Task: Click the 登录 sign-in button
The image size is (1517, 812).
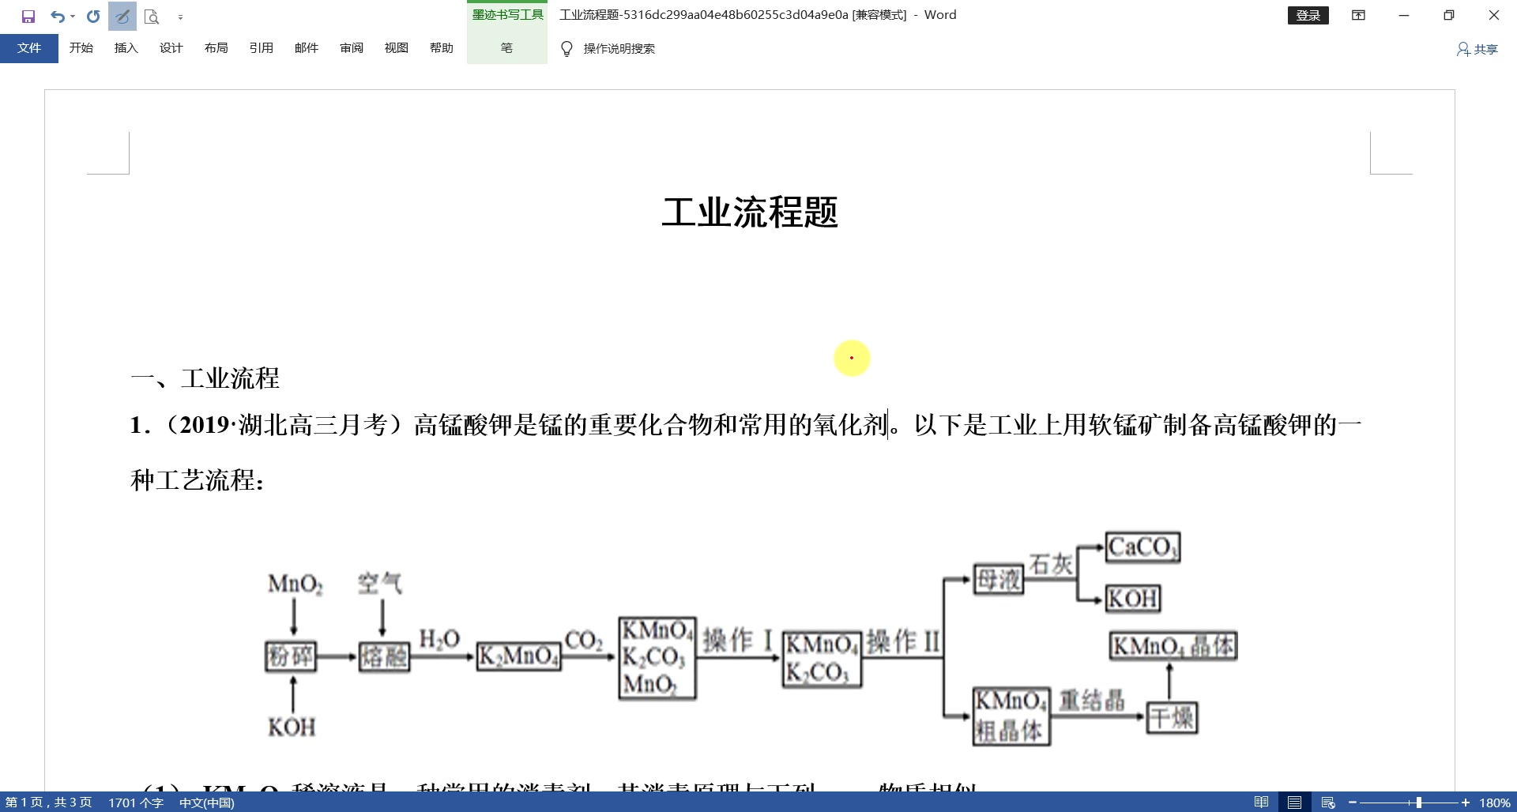Action: pyautogui.click(x=1308, y=15)
